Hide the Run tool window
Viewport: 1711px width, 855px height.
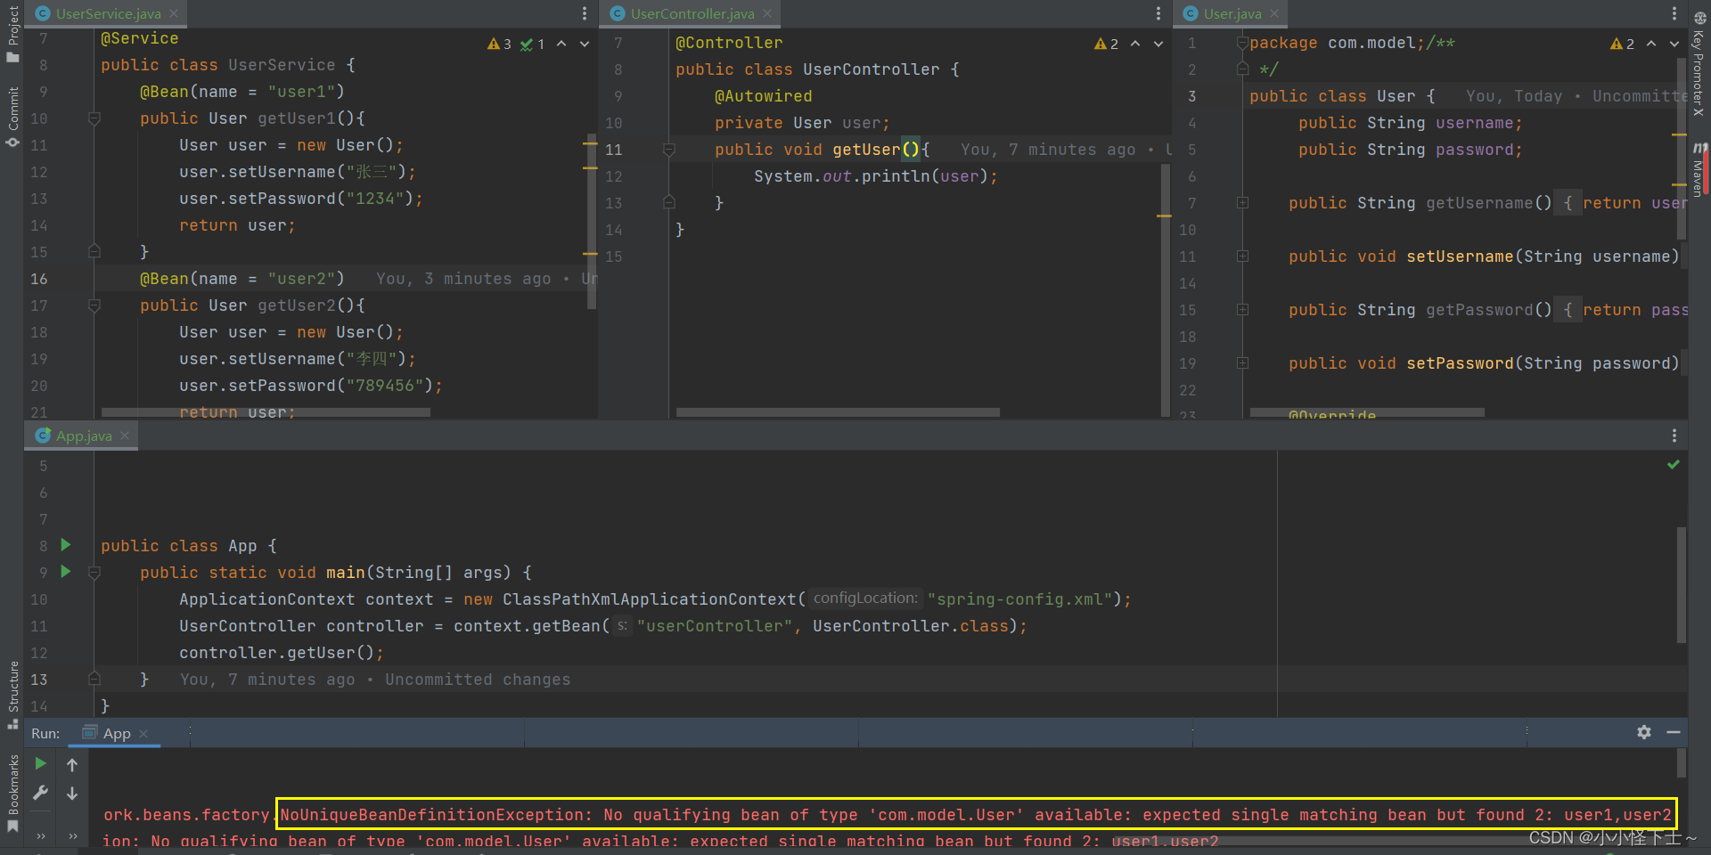tap(1674, 732)
